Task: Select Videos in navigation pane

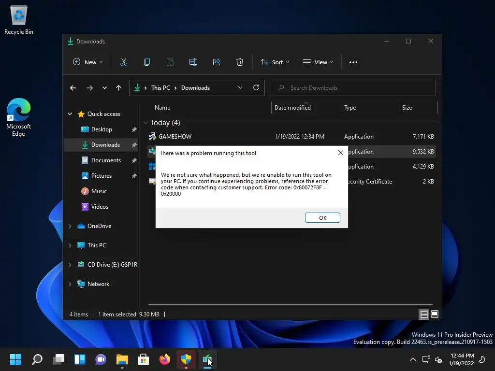Action: 101,207
